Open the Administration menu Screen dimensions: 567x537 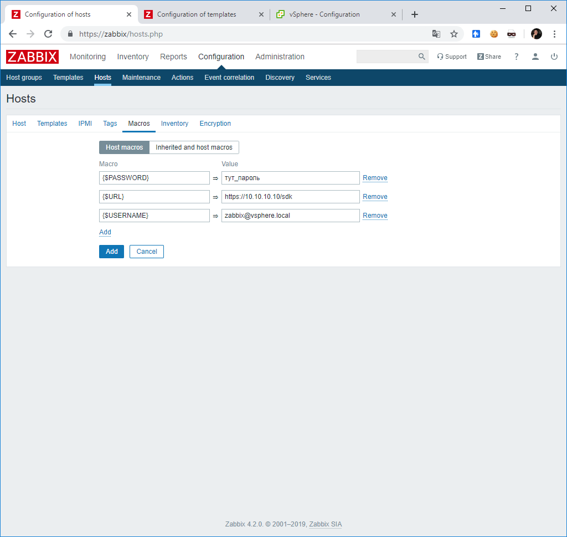280,57
